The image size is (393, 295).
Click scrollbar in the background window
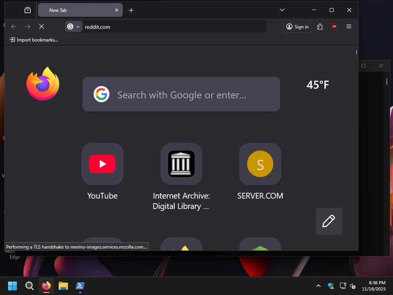coord(387,81)
